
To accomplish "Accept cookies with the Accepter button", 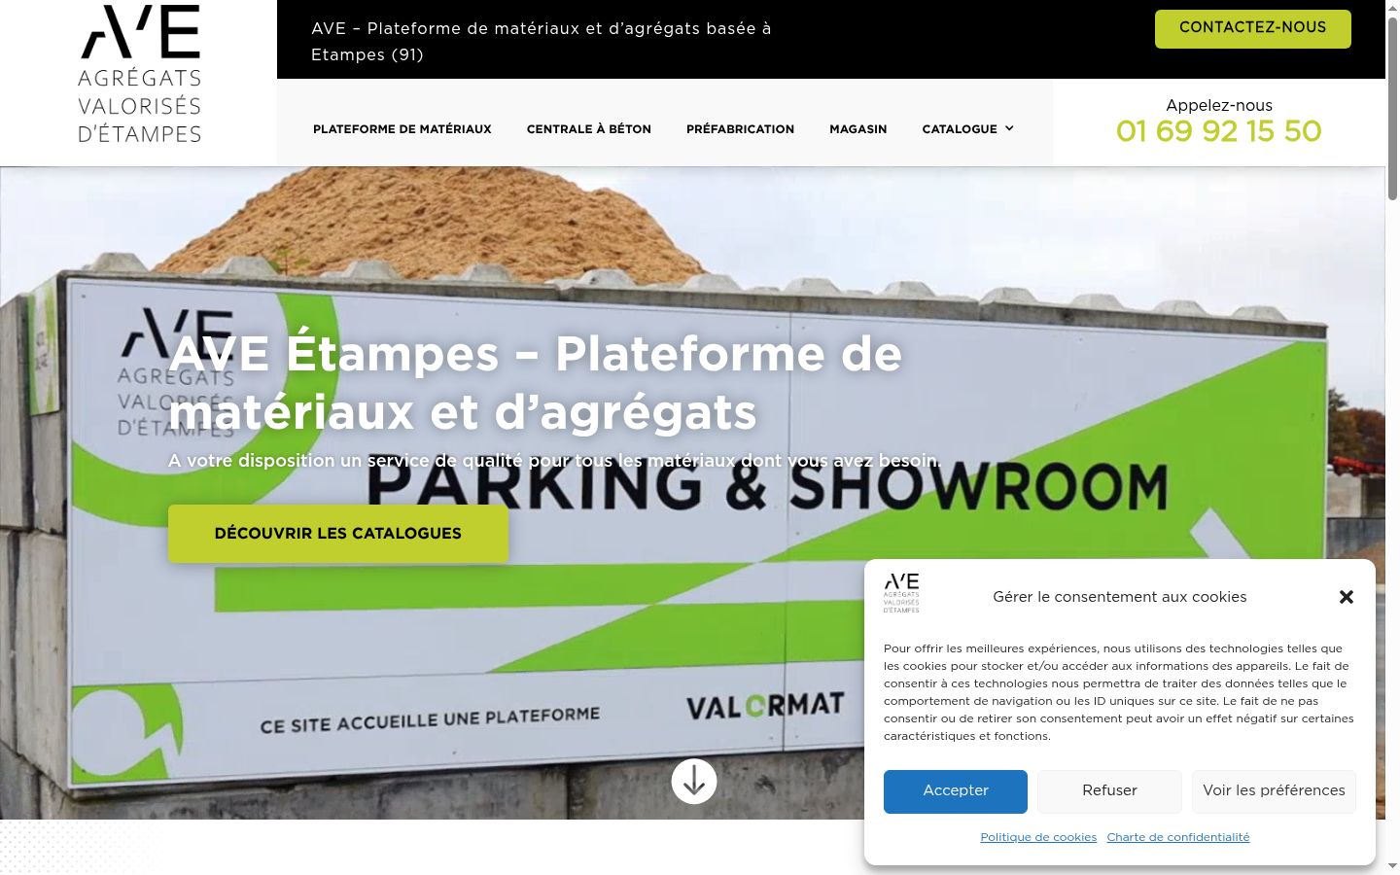I will pyautogui.click(x=956, y=791).
